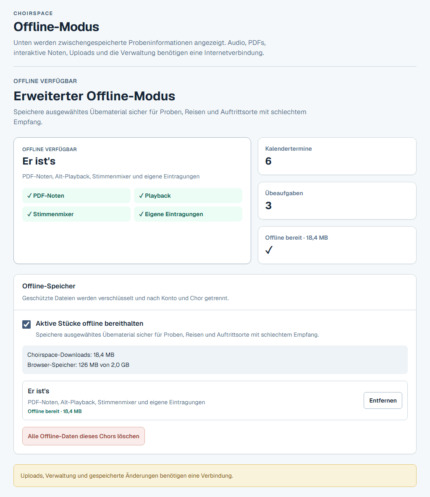Click the PDF-Noten, Alt-Playback description in the storage list

click(116, 402)
